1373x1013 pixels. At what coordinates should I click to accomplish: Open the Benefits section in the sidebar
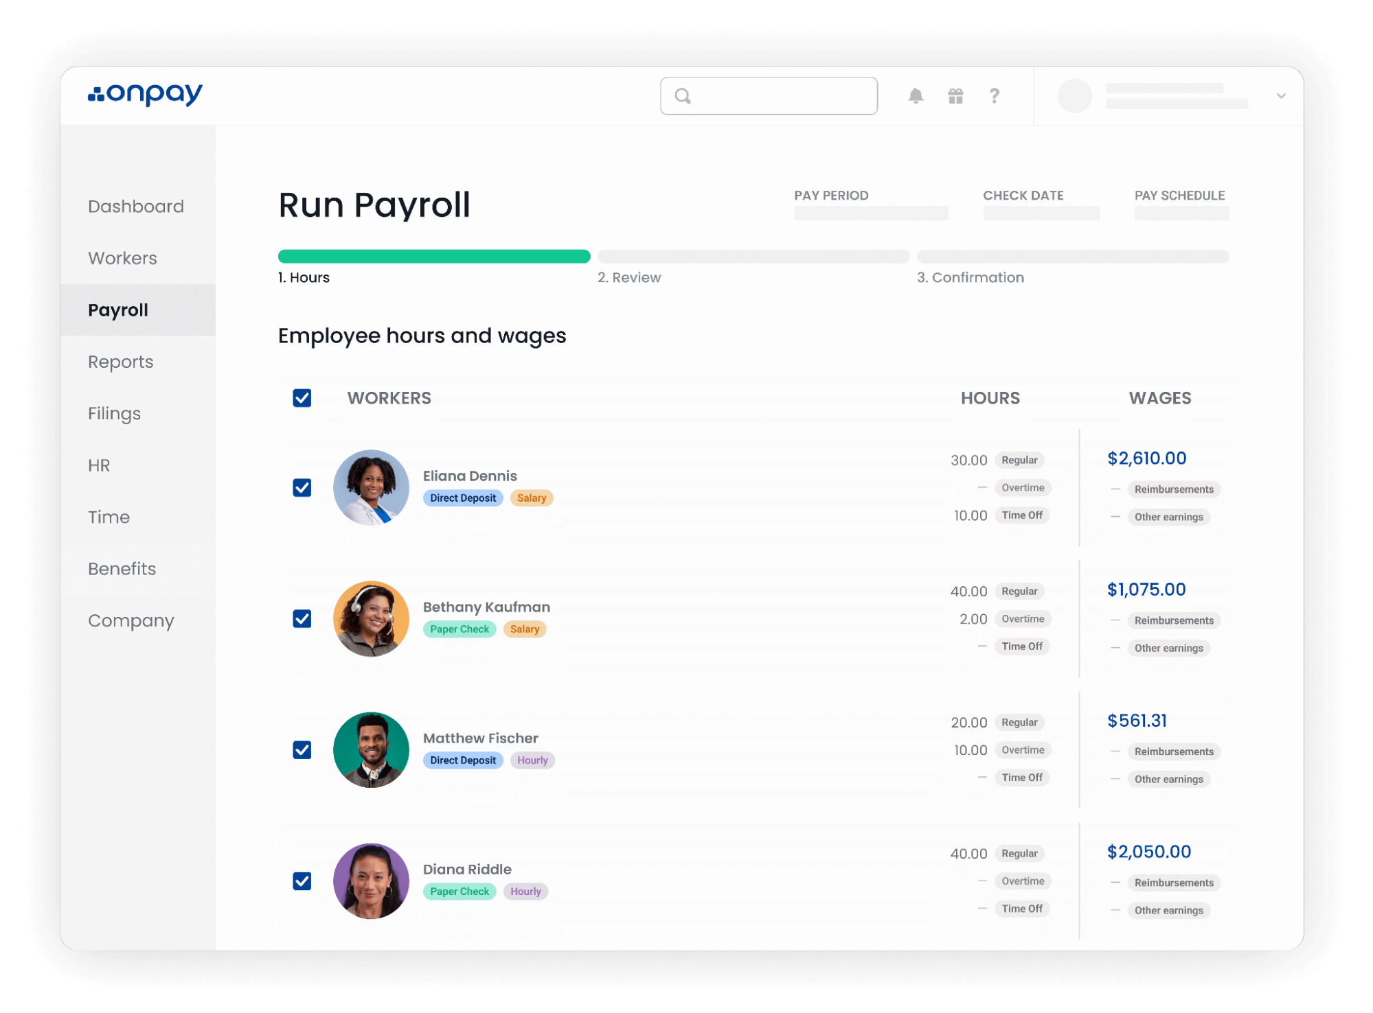click(x=122, y=569)
